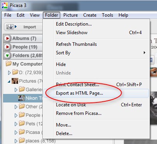Open the Sort By submenu arrow
Screen dimensions: 157x144
(x=145, y=53)
